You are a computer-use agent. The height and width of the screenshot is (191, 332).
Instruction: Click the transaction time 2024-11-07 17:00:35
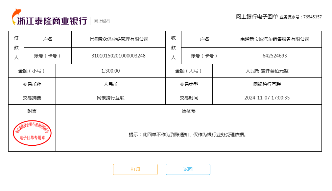tap(267, 98)
